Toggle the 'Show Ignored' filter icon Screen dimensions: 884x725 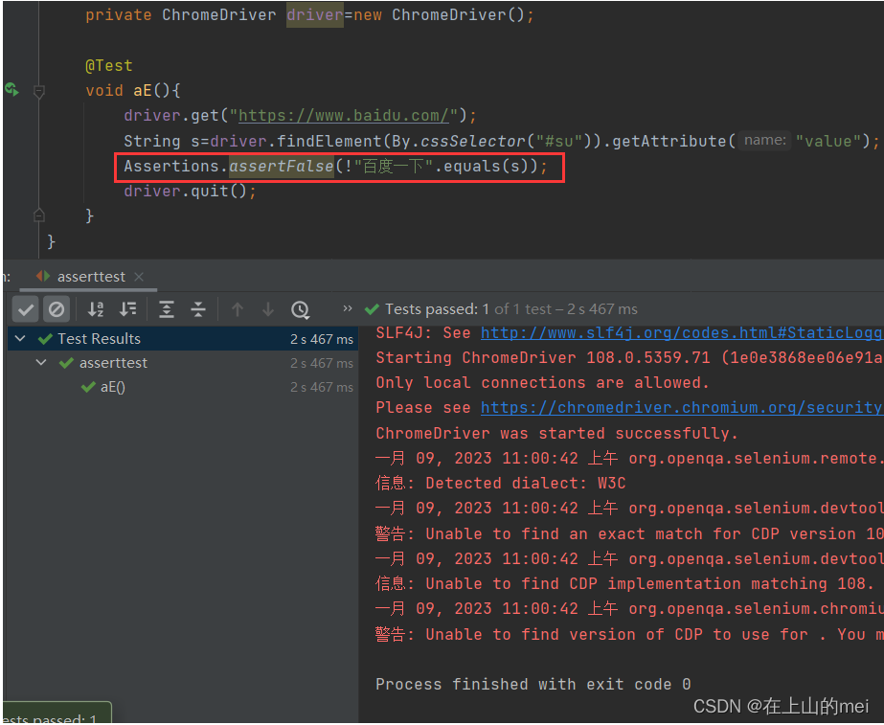[56, 308]
